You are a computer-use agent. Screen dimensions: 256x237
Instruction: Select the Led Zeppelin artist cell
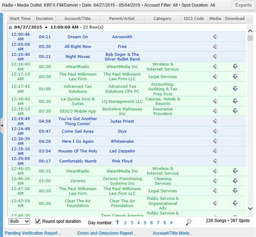pos(122,151)
